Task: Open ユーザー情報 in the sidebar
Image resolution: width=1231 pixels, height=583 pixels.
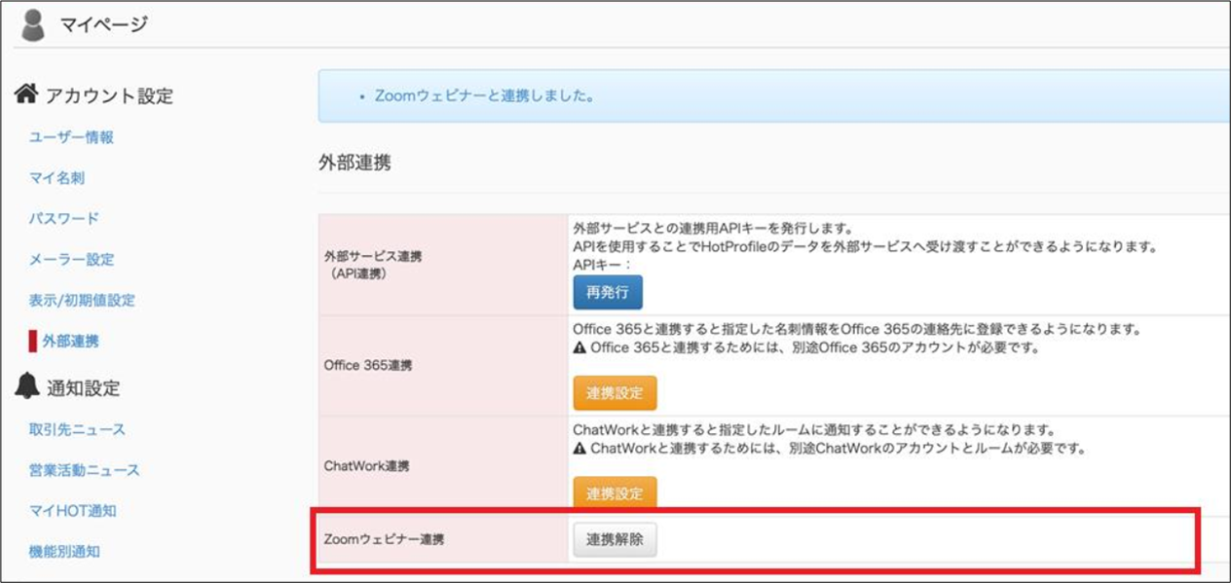Action: [x=71, y=137]
